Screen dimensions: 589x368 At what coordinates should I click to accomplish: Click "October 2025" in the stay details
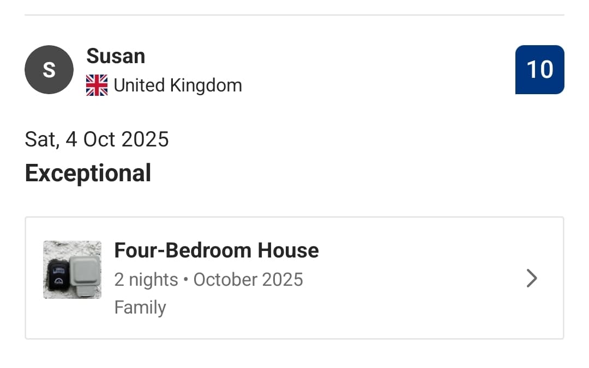248,279
